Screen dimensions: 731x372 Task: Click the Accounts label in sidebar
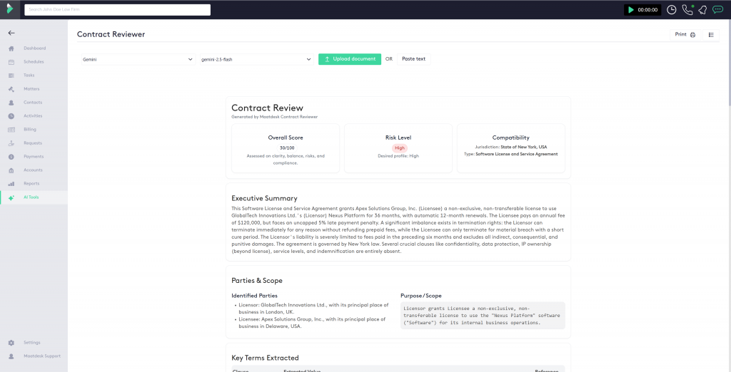[33, 170]
